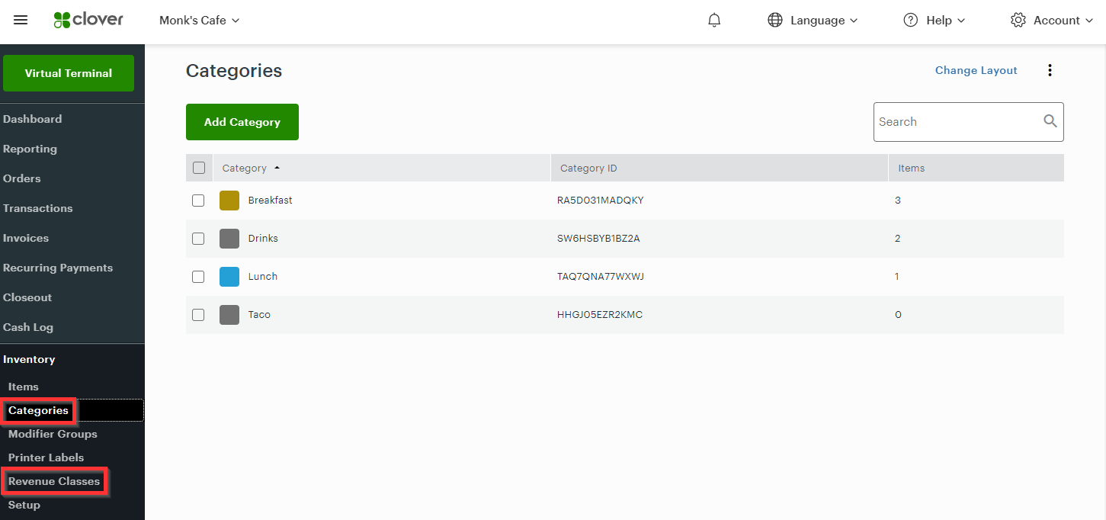The width and height of the screenshot is (1106, 520).
Task: Click the search magnifier icon
Action: pos(1050,121)
